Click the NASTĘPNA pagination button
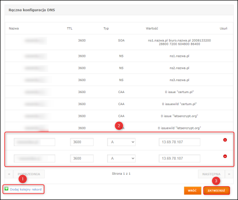The width and height of the screenshot is (238, 200). coord(211,174)
